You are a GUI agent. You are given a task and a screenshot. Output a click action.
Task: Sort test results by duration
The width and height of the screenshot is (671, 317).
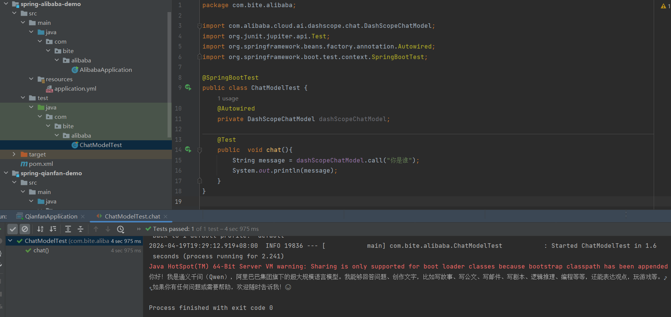pos(53,229)
